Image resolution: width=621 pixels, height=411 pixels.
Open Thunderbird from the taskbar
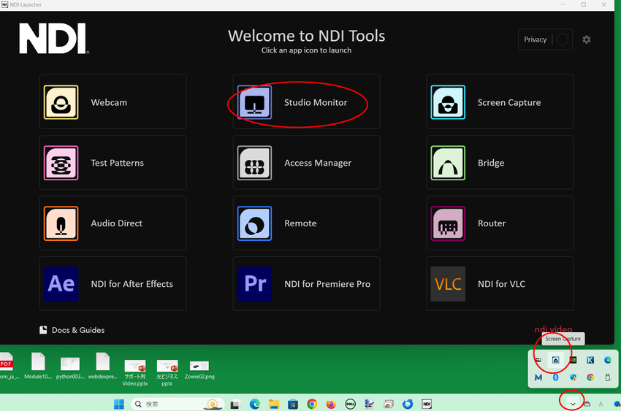point(408,404)
